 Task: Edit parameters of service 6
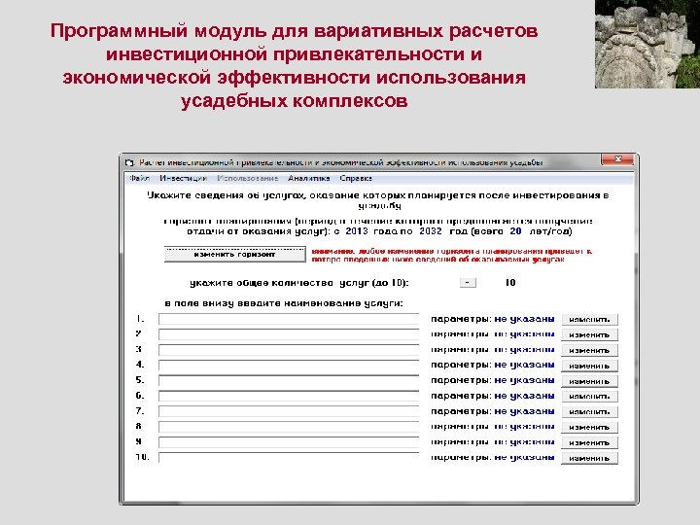coord(589,397)
